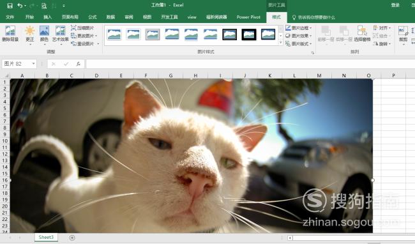Expand the Picture Border (图片边框) dropdown

point(299,28)
